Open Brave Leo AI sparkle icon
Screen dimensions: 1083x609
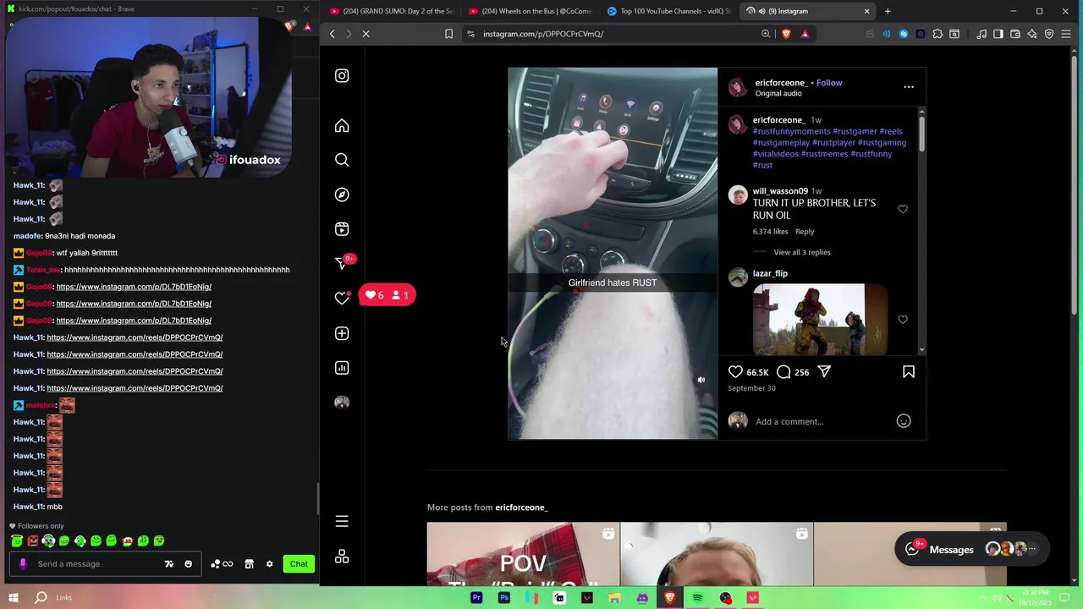(x=1032, y=34)
